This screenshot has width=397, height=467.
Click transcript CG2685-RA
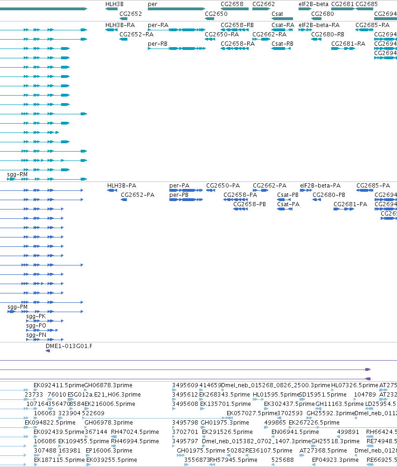tap(373, 25)
